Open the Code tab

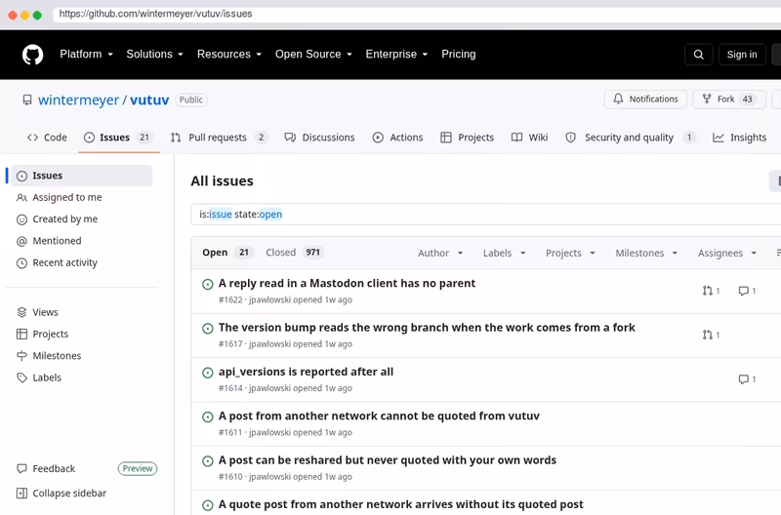point(47,138)
